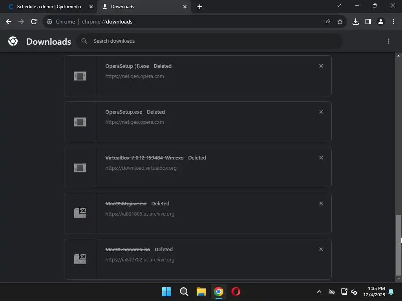The width and height of the screenshot is (402, 301).
Task: Click the VirtualBox installer file icon
Action: click(x=80, y=168)
